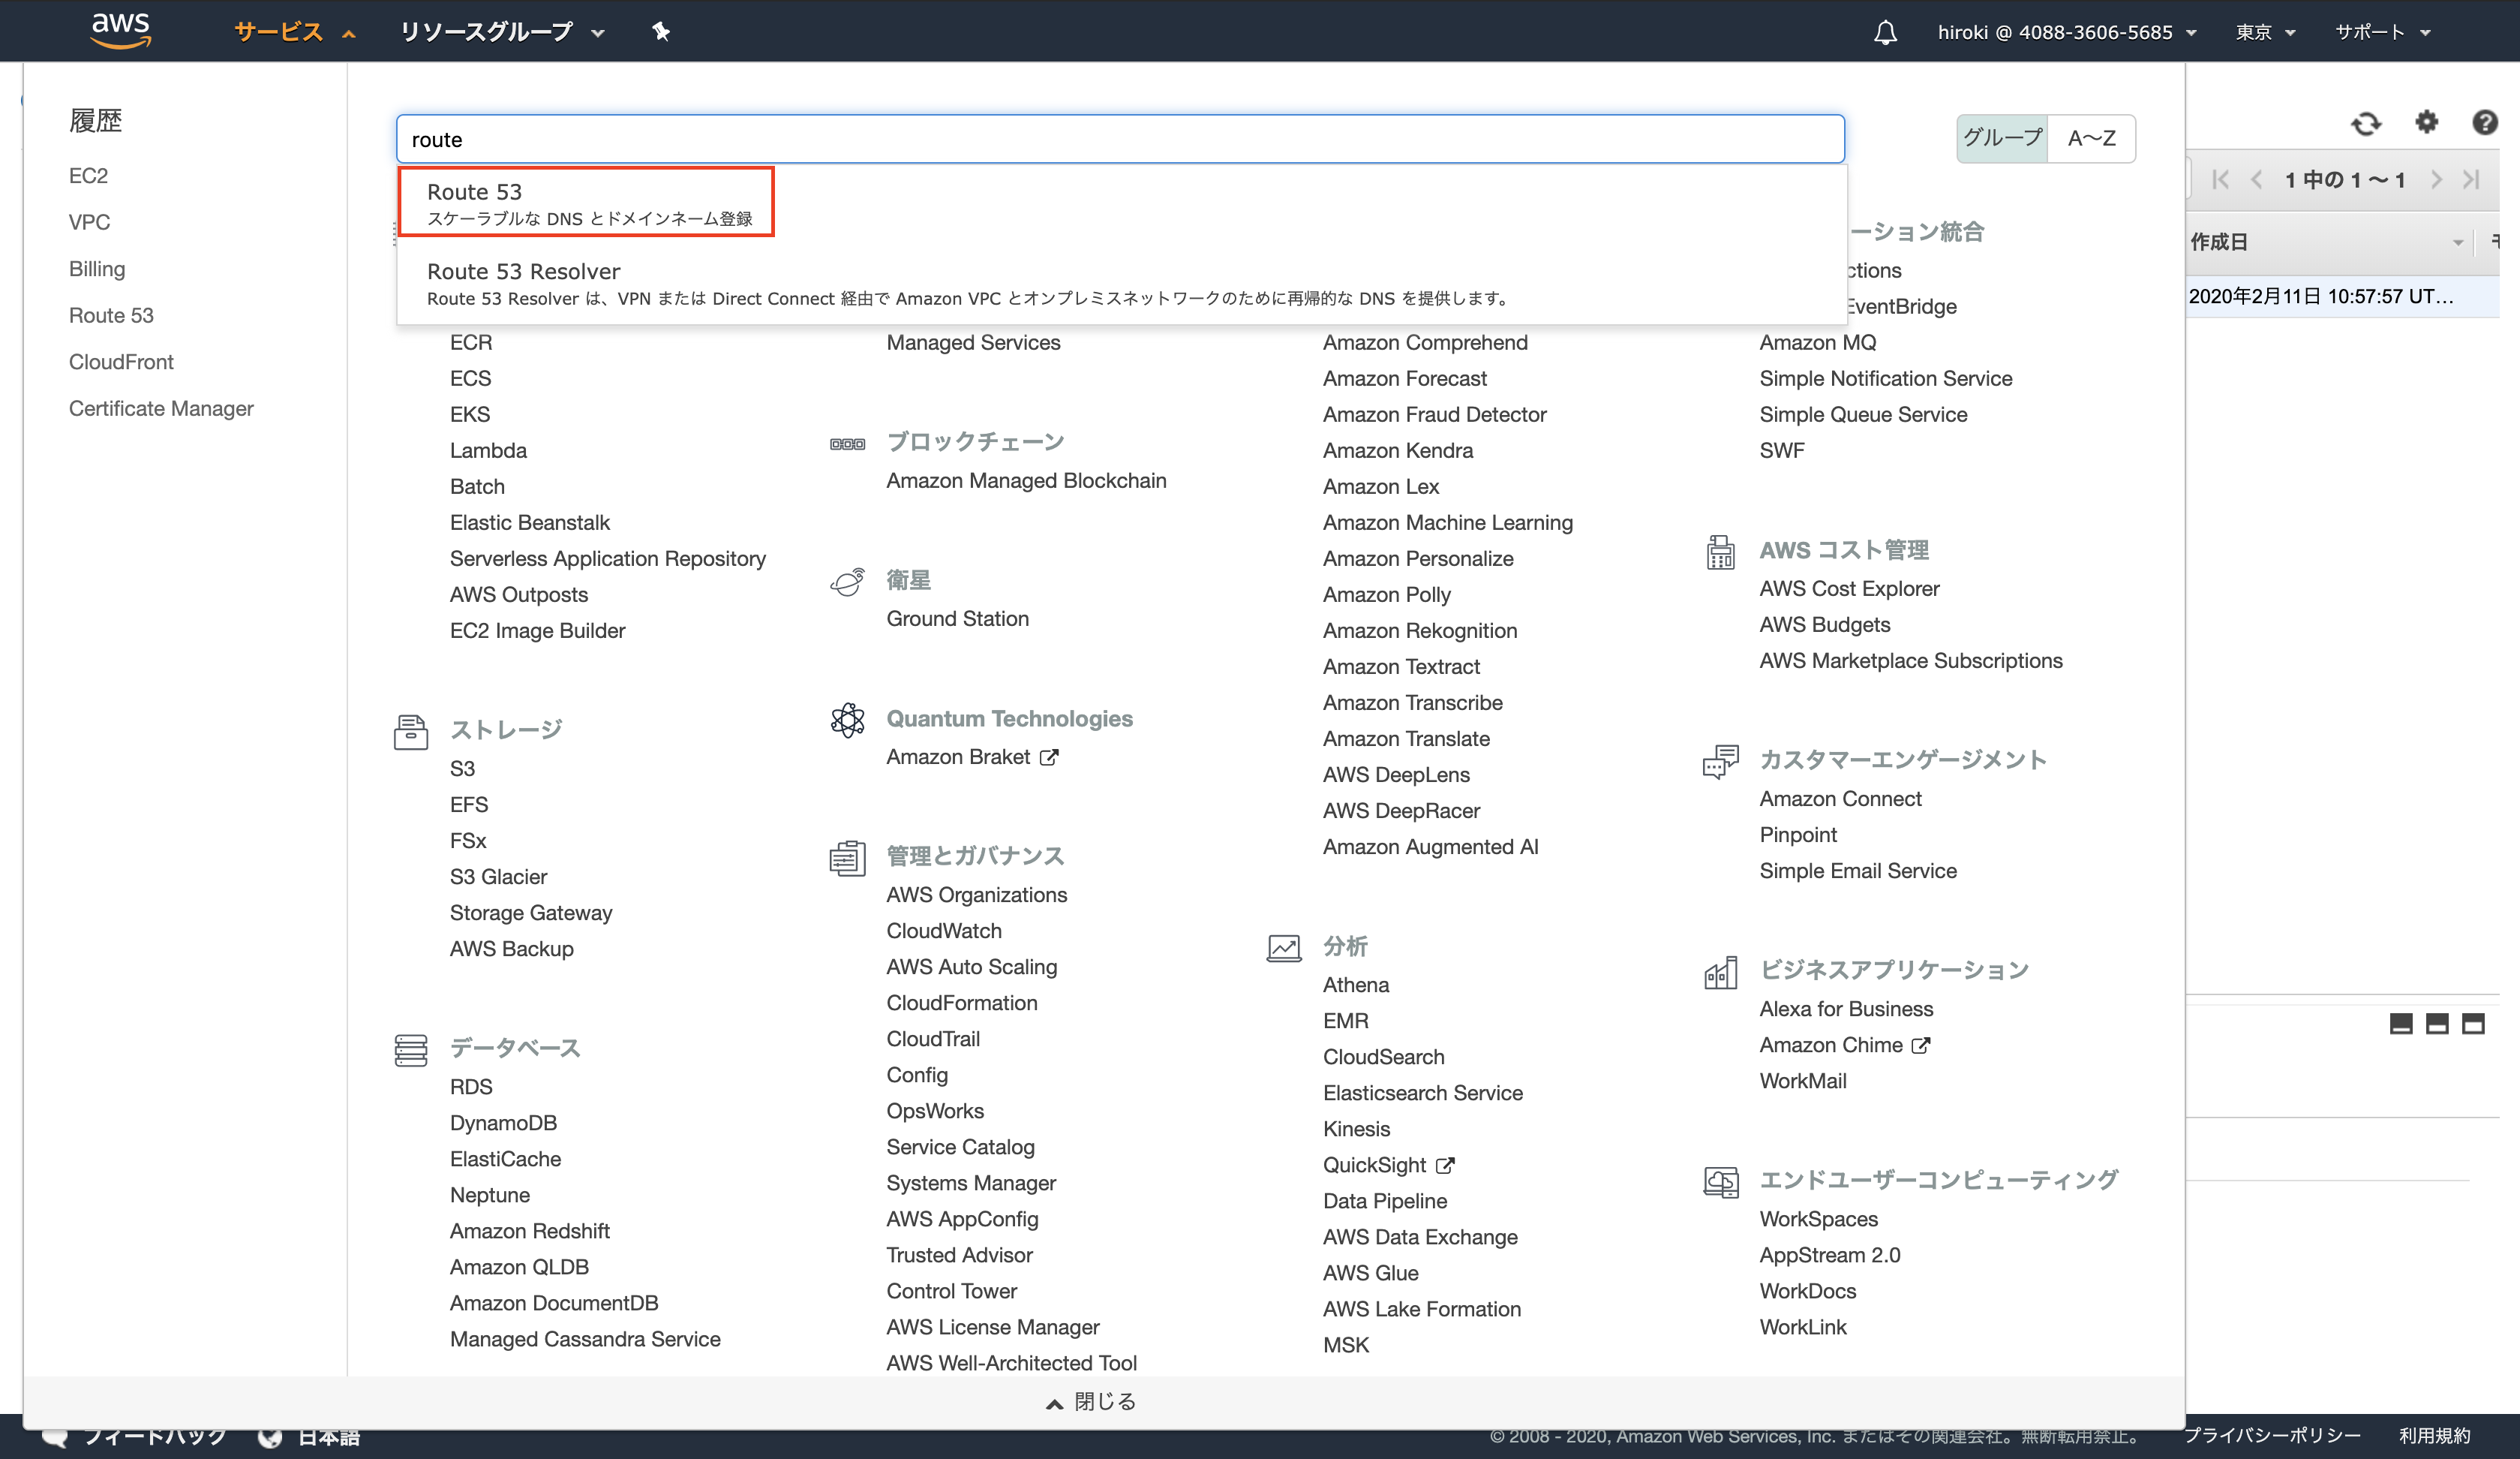2520x1459 pixels.
Task: Open the hiroki account dropdown menu
Action: click(2066, 32)
